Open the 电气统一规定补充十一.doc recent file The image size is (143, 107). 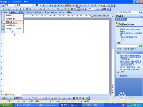pos(130,67)
